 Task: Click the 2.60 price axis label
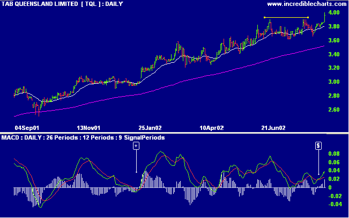334,110
